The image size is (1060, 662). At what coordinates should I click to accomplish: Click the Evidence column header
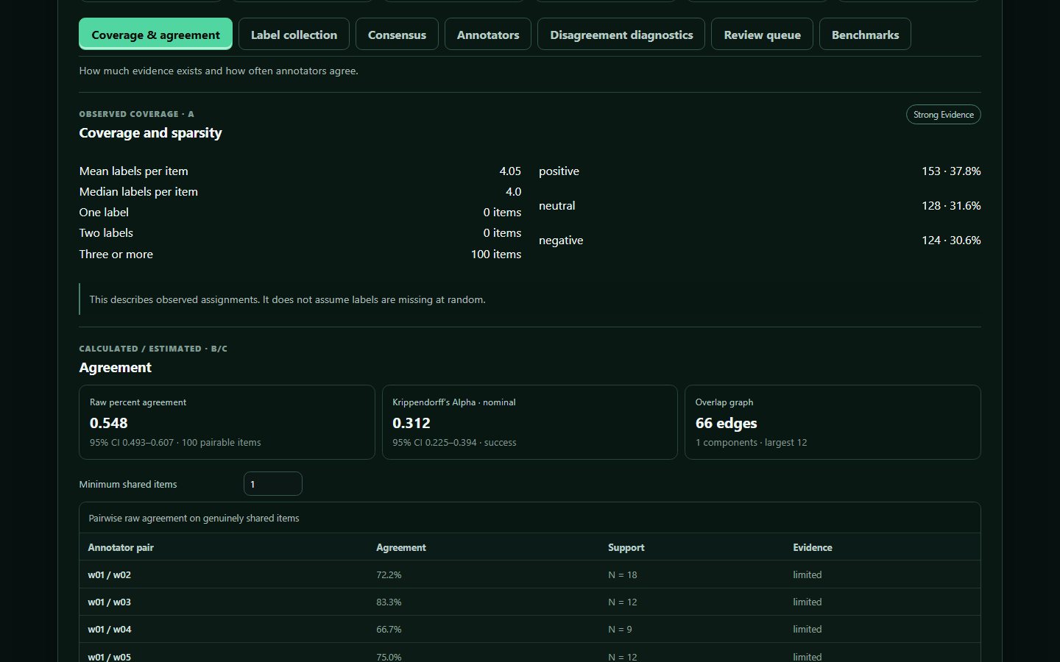pos(813,547)
